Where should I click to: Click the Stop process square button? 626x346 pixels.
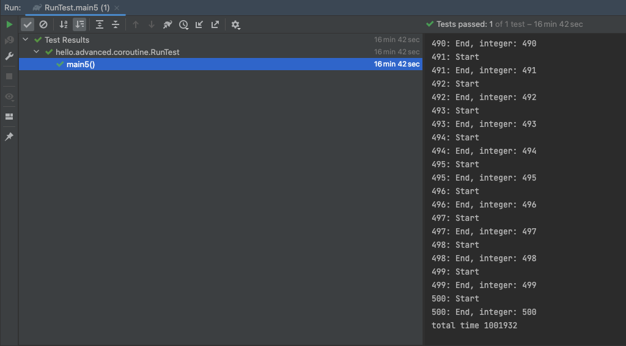[9, 76]
